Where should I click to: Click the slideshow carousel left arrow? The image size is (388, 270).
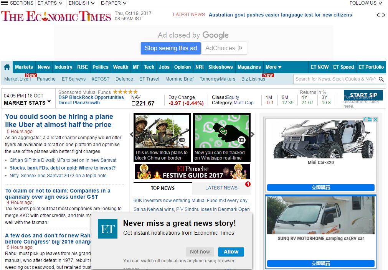132,134
